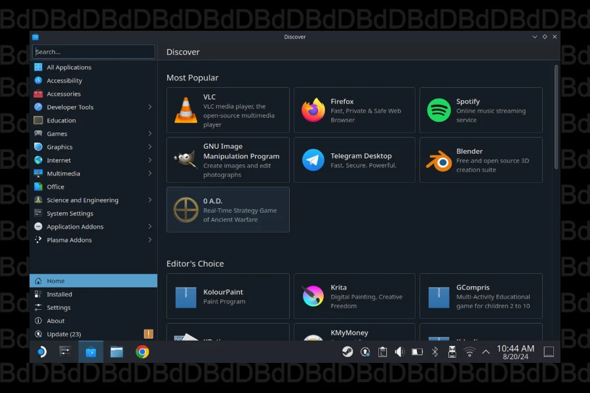Open the VLC media player card
Screen dimensions: 590x393
228,110
